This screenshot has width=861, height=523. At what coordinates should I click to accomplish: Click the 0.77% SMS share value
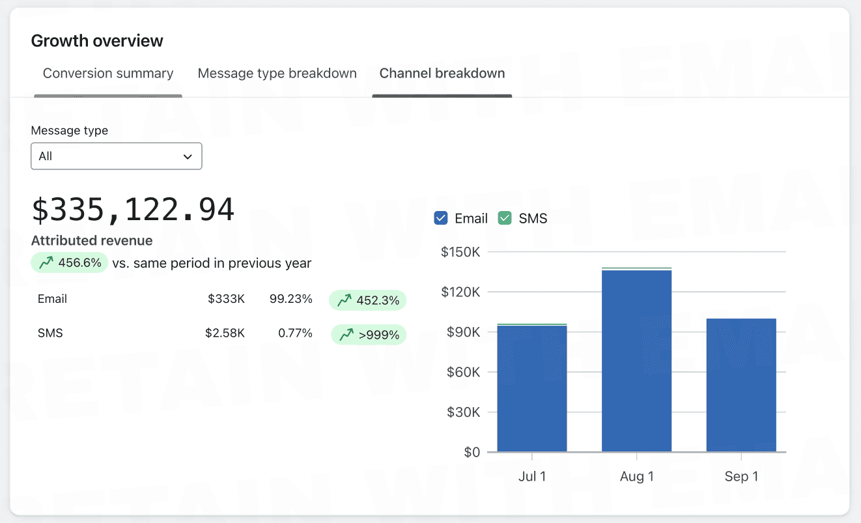pos(295,333)
